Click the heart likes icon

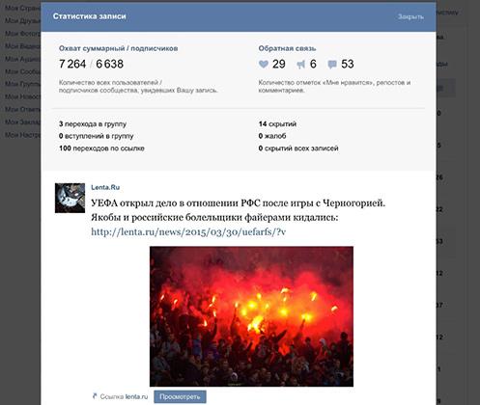coord(264,64)
